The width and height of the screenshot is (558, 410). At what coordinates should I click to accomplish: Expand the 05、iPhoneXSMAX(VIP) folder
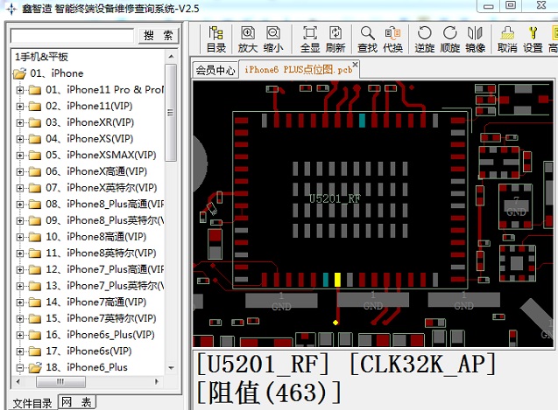(20, 156)
